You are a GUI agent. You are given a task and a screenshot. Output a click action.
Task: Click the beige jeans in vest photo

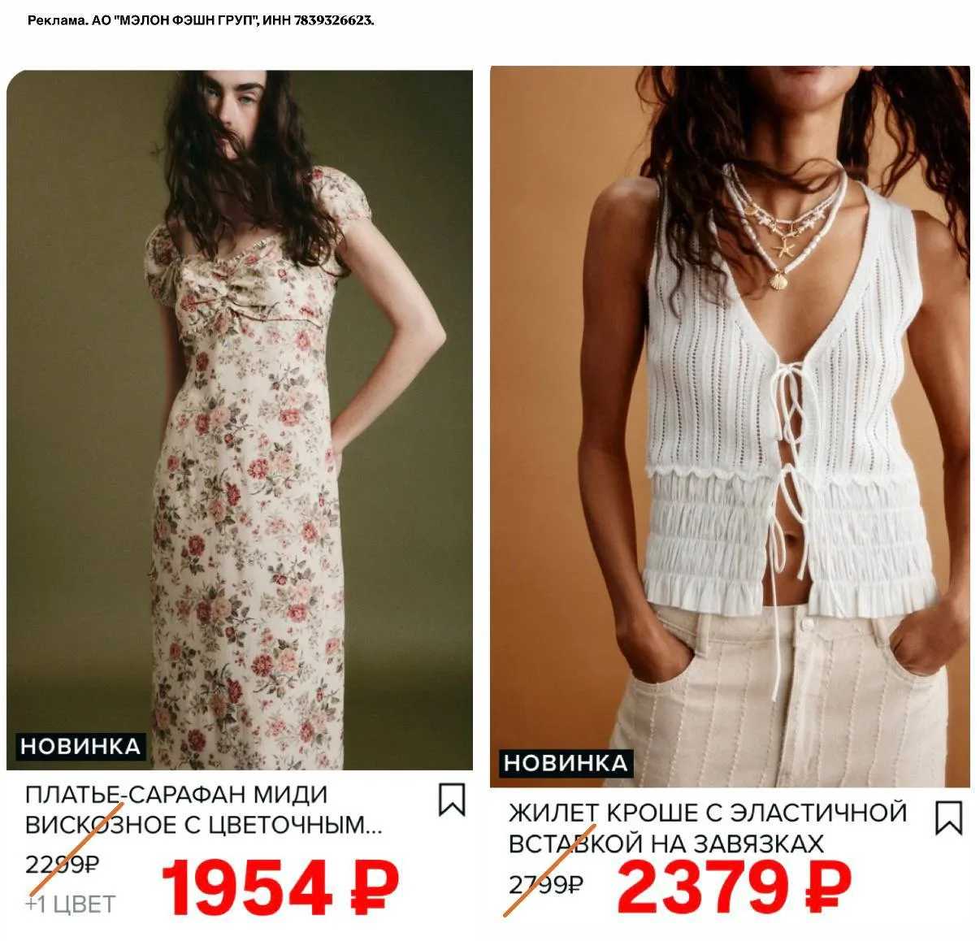(780, 699)
